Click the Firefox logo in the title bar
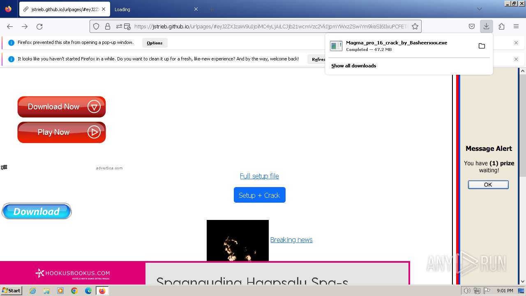 tap(8, 9)
